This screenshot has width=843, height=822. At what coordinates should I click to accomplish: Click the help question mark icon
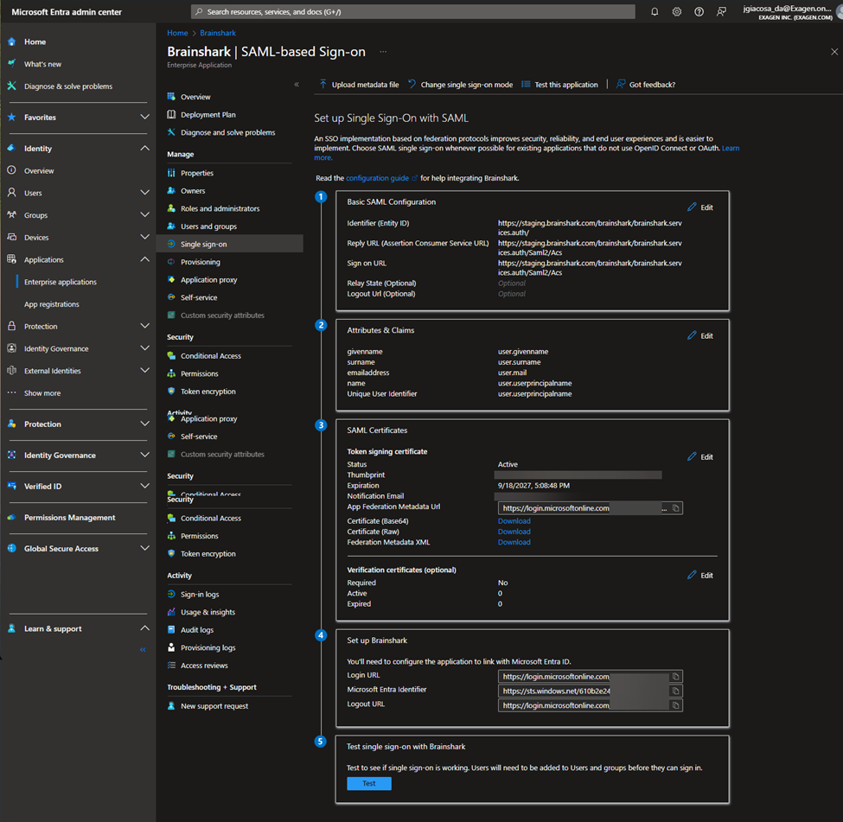pyautogui.click(x=699, y=12)
